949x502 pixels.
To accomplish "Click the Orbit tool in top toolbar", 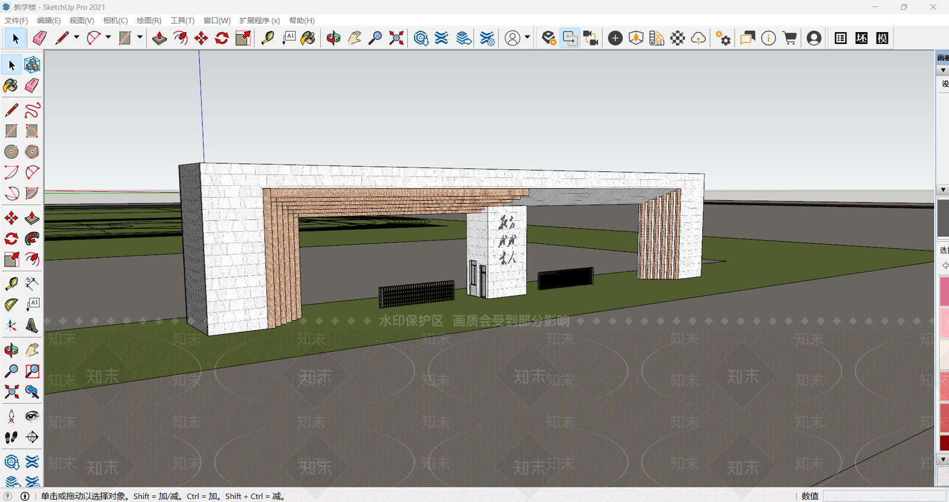I will (333, 38).
